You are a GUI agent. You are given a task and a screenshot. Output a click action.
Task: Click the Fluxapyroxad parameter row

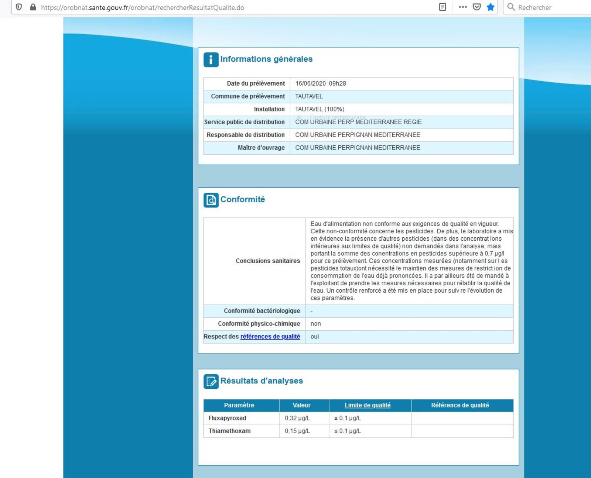[x=227, y=418]
